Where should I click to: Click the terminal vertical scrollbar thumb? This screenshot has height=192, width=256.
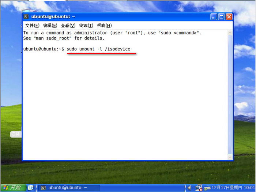(230, 95)
